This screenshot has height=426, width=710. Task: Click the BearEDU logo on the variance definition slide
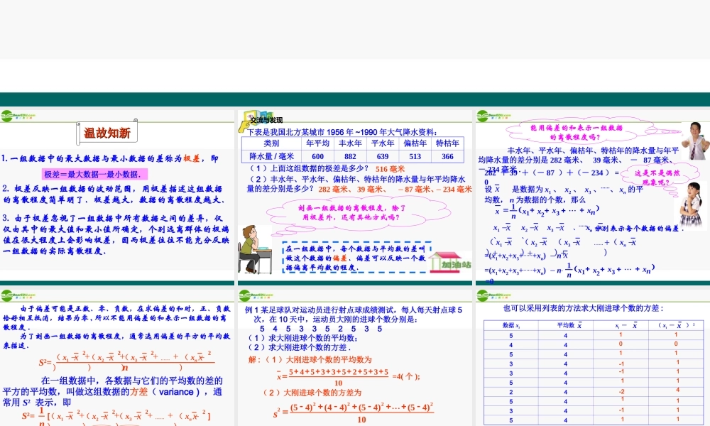(18, 295)
